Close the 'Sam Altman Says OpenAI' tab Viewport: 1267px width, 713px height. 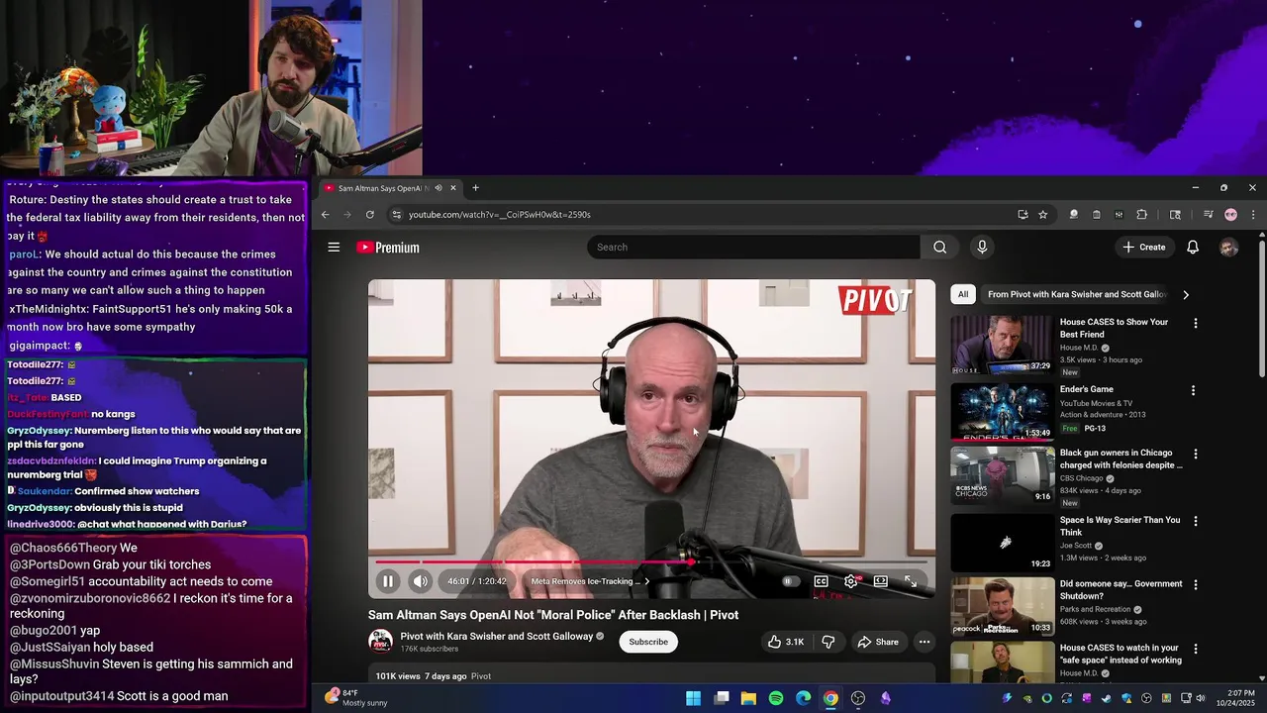pyautogui.click(x=453, y=188)
